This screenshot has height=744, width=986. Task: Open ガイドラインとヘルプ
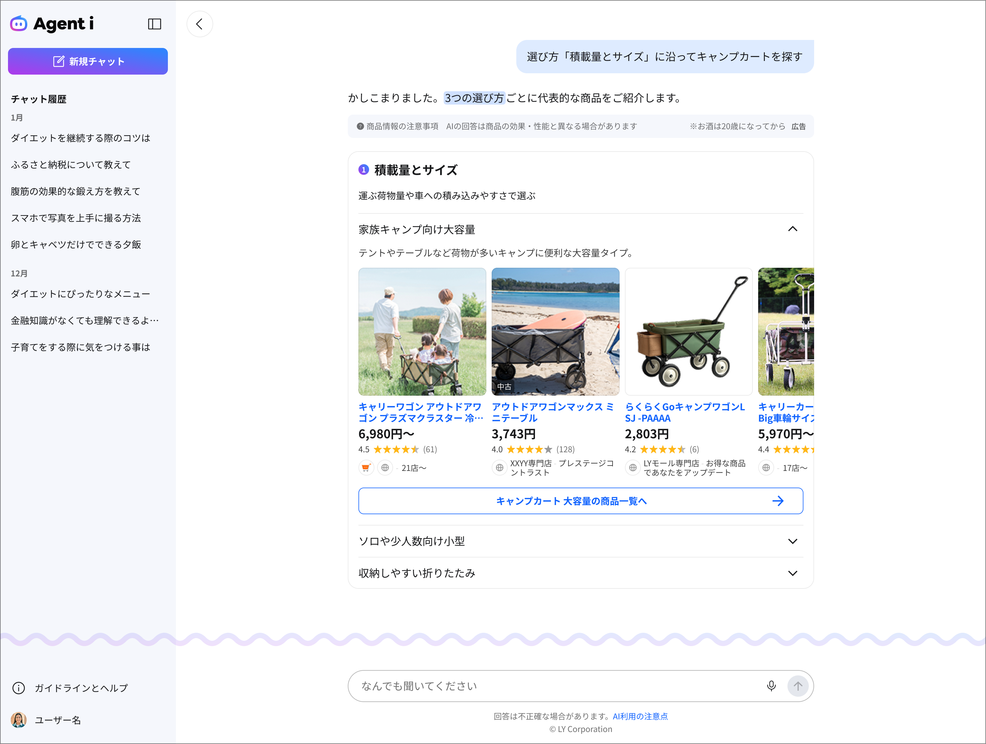81,688
